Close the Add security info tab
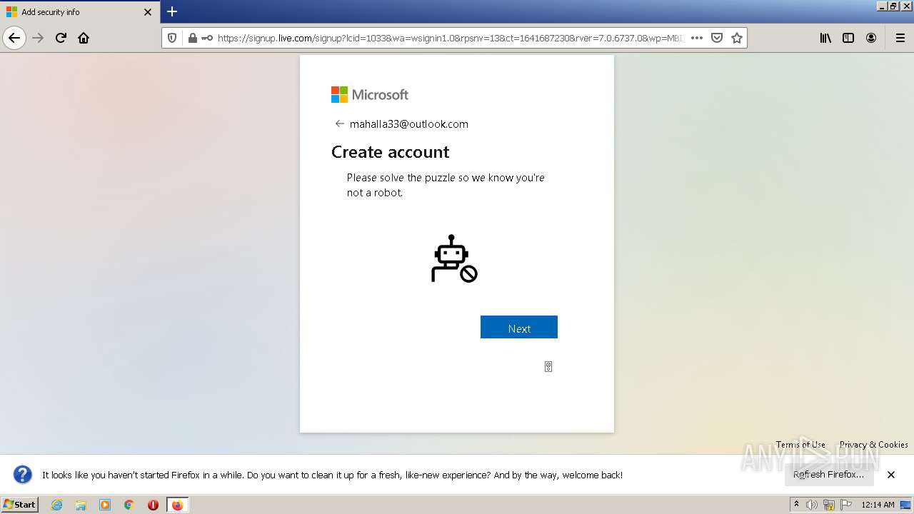The image size is (914, 514). pos(148,12)
